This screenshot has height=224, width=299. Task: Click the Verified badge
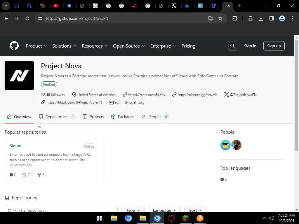coord(49,84)
